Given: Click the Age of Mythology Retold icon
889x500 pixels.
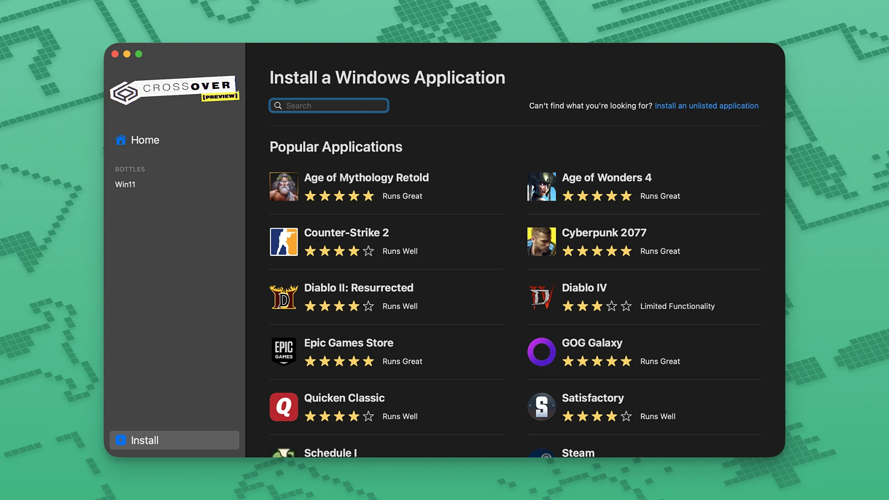Looking at the screenshot, I should pyautogui.click(x=284, y=187).
